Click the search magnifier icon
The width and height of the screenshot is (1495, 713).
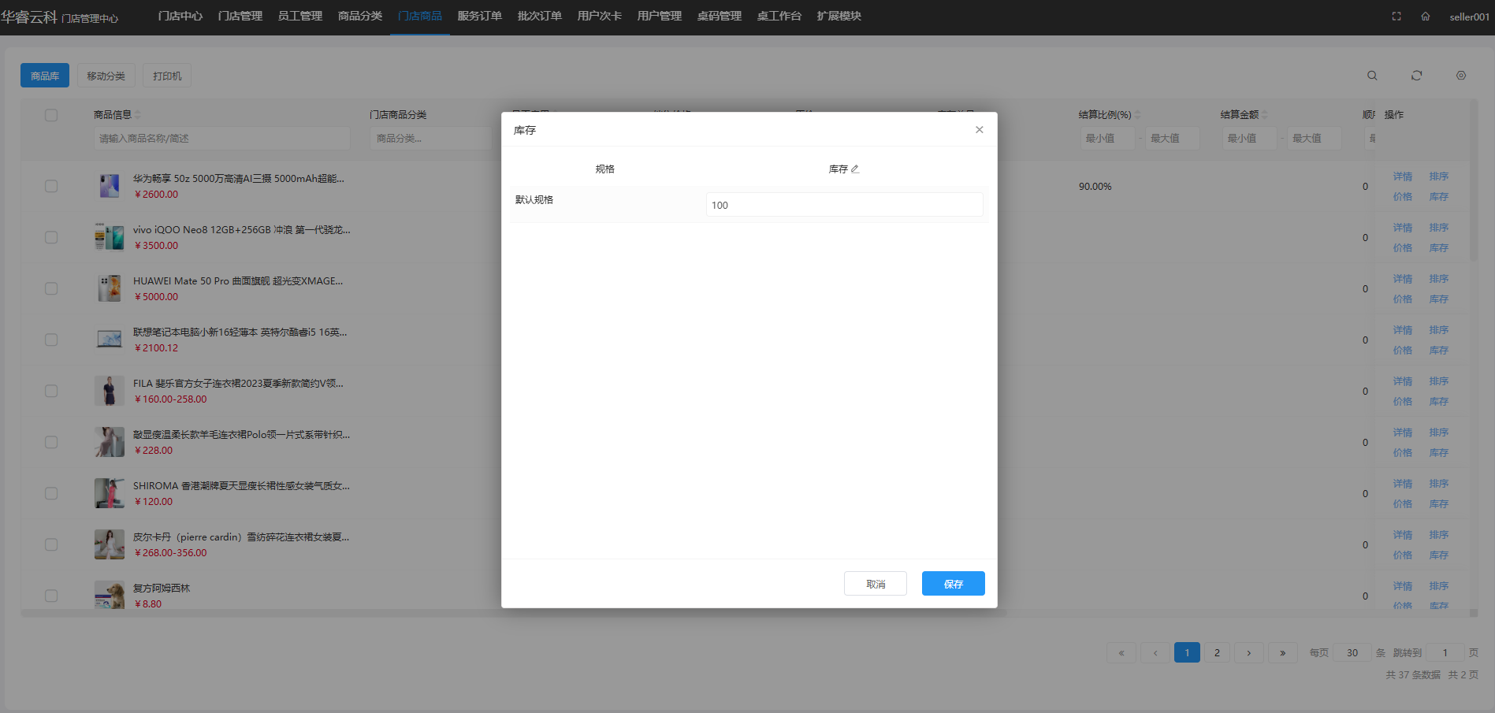point(1372,76)
